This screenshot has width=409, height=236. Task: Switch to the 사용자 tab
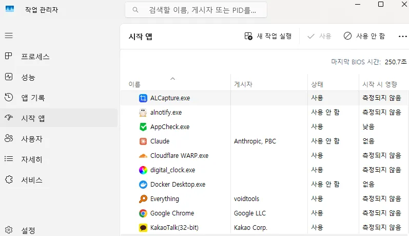(59, 138)
